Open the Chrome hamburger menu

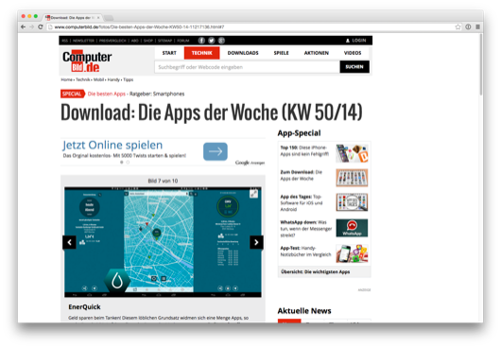click(477, 26)
